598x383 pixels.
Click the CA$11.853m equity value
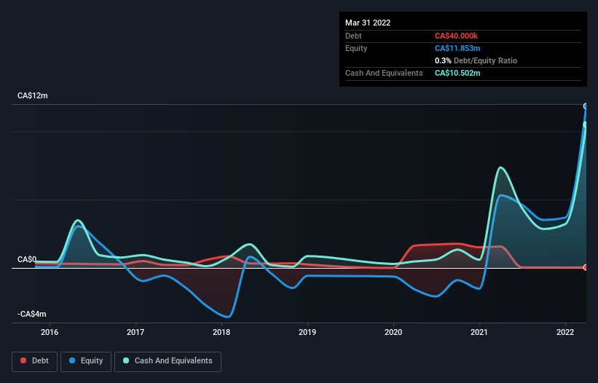457,48
